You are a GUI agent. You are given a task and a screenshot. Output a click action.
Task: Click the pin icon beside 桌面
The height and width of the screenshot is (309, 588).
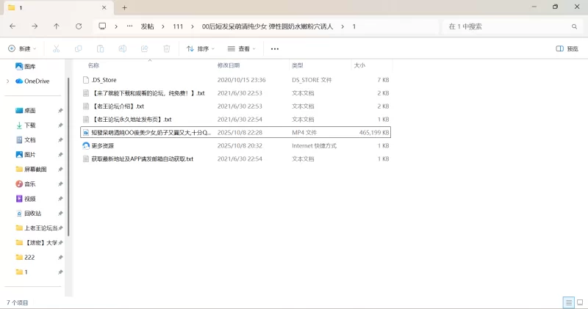click(x=60, y=111)
